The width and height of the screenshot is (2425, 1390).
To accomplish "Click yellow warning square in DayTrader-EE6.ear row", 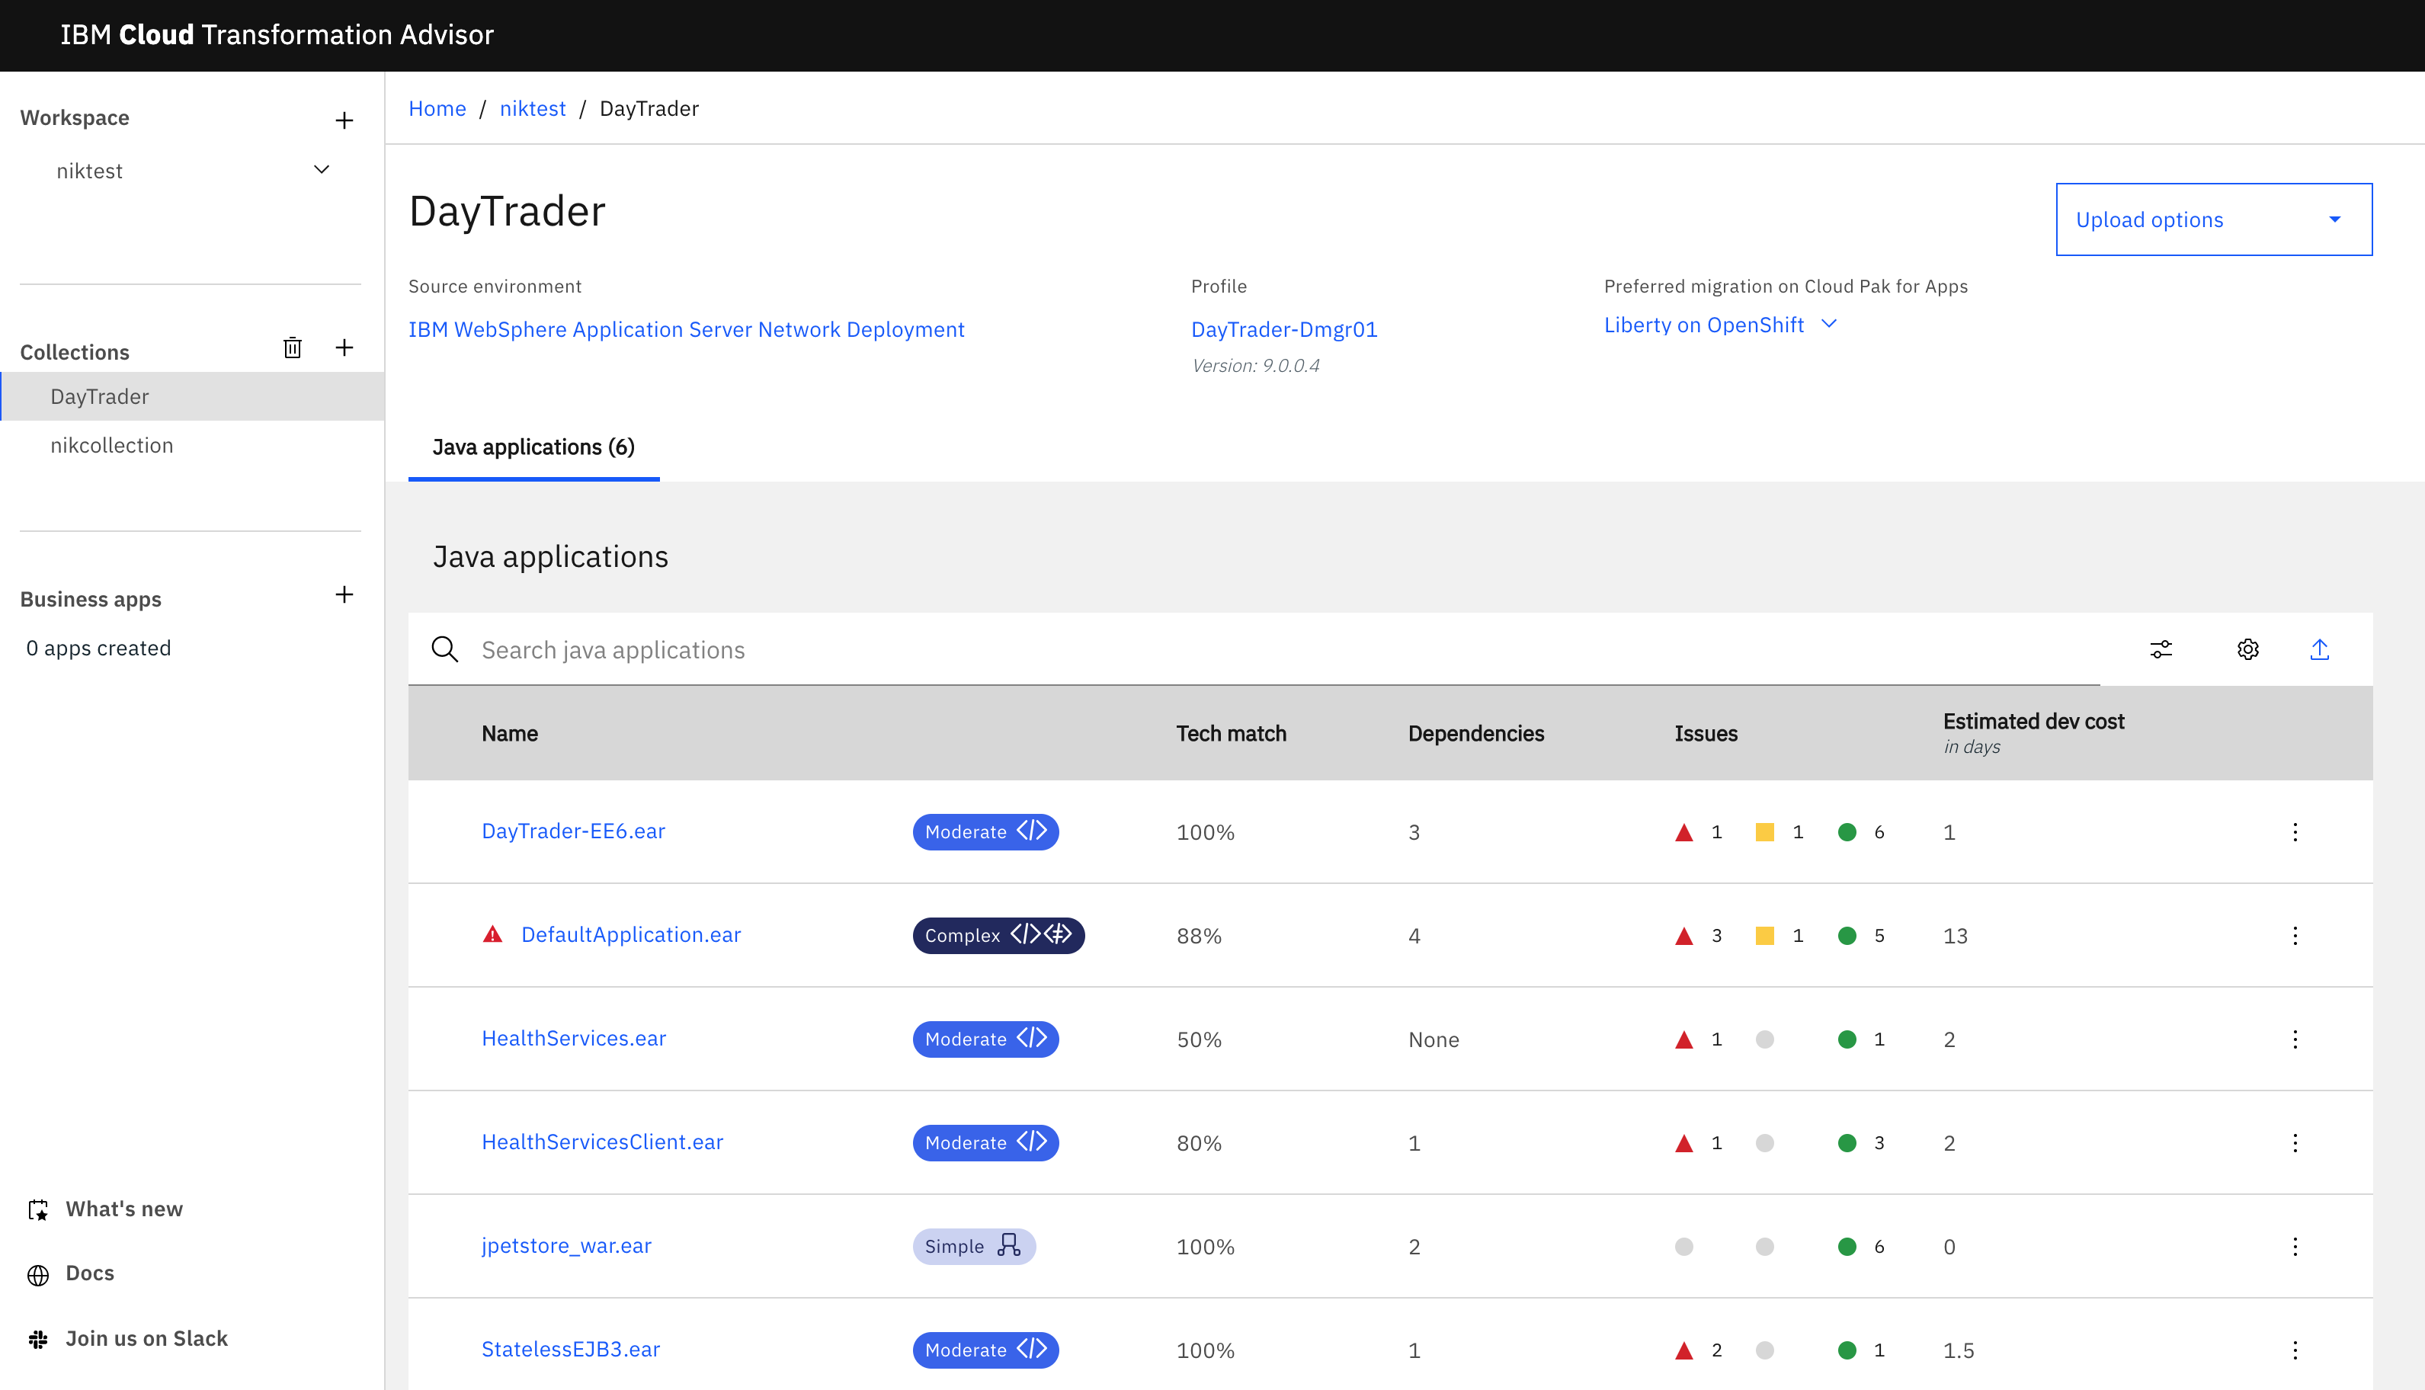I will click(1765, 832).
